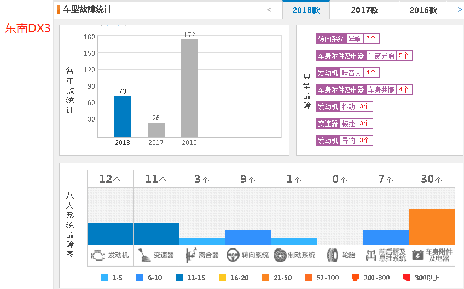The width and height of the screenshot is (464, 289).
Task: Click the body accessories 30个 orange bar
Action: (432, 227)
